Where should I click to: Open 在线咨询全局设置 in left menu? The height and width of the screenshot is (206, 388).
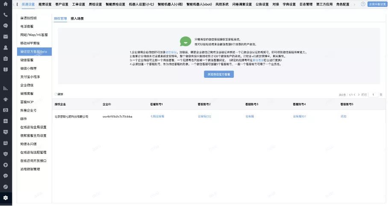(x=33, y=127)
